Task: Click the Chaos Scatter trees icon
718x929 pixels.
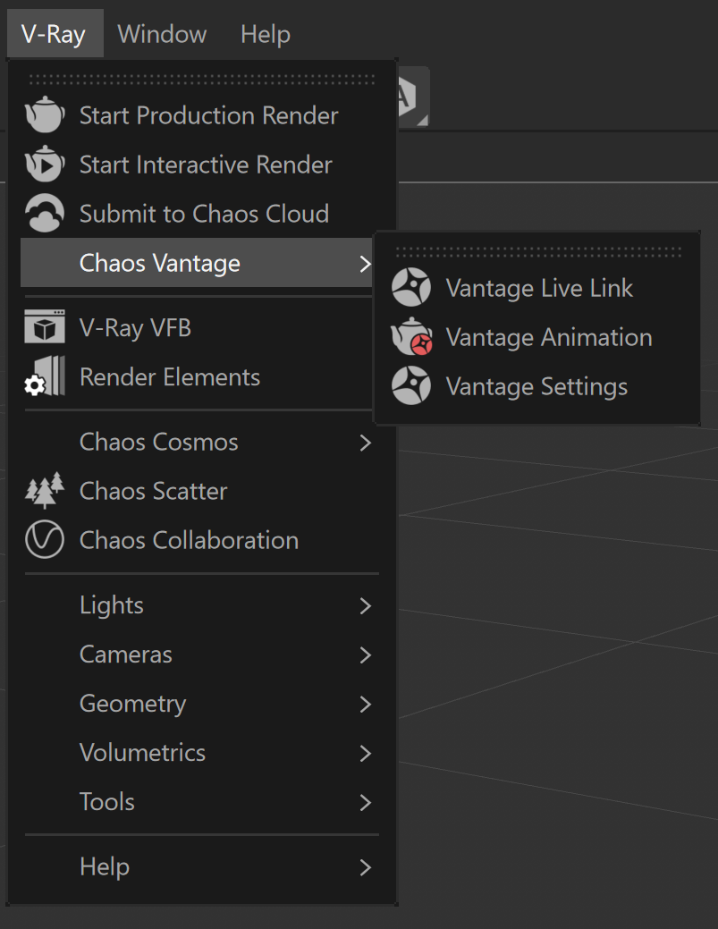Action: 45,491
